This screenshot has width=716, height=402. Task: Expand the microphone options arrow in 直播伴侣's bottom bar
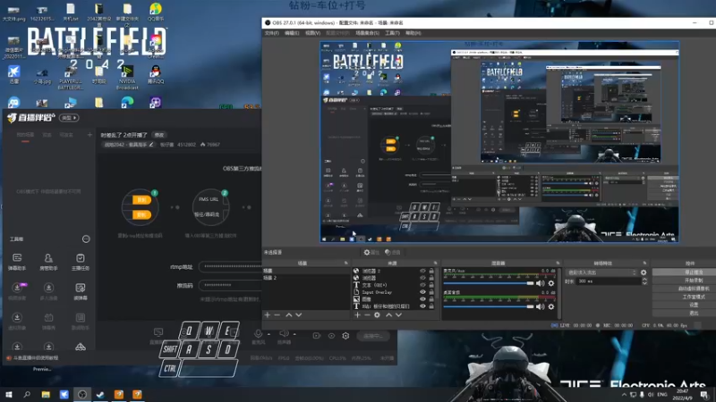pos(269,334)
